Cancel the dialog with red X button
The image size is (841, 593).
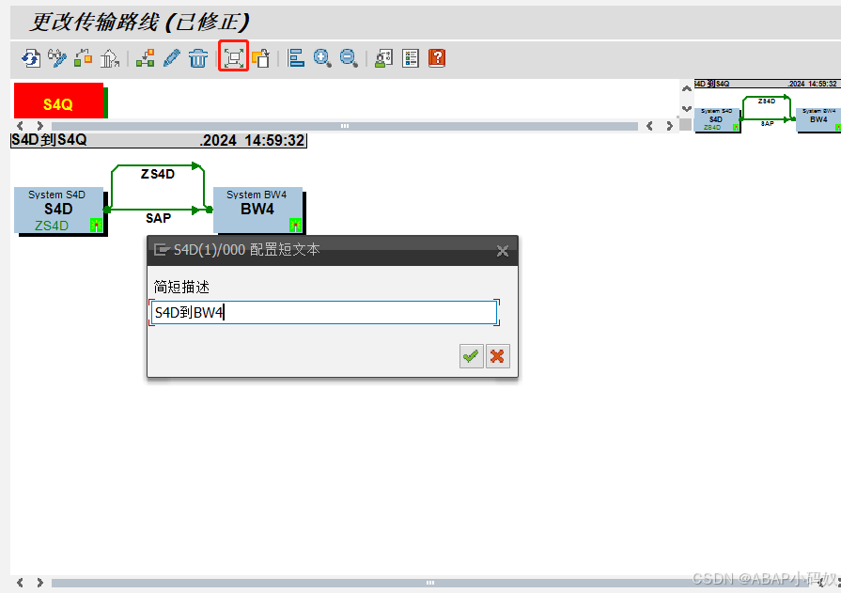click(x=498, y=356)
